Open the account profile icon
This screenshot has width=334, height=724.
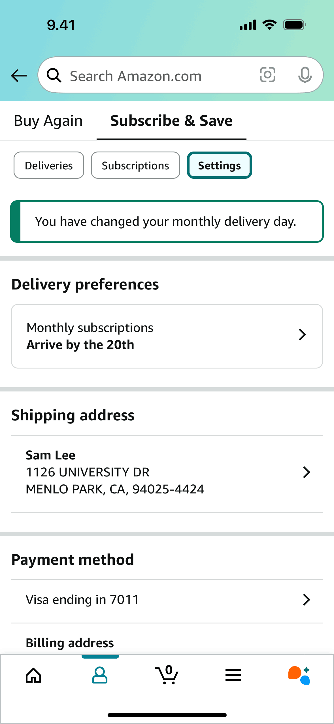pyautogui.click(x=100, y=675)
